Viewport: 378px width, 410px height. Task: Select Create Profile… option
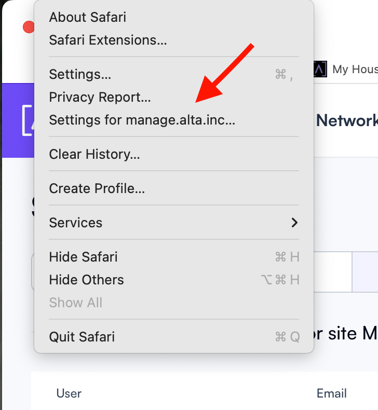click(174, 188)
